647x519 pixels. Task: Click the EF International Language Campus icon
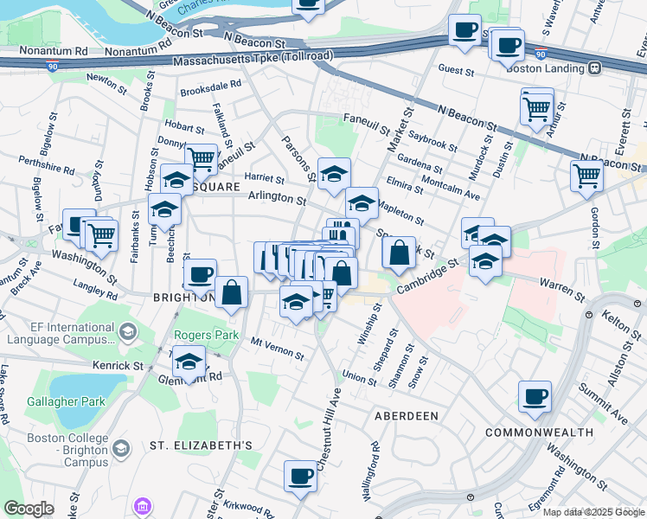tap(127, 331)
